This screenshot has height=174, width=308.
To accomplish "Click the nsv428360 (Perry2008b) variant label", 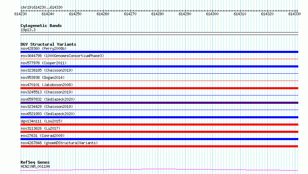I will [x=44, y=48].
